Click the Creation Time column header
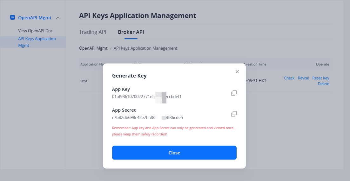Viewport: 350px width, 181px height. (255, 64)
